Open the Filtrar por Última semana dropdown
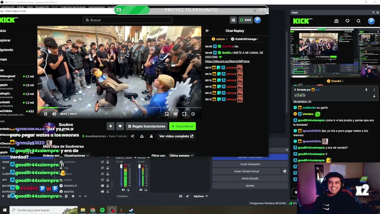Image resolution: width=380 pixels, height=214 pixels. click(x=181, y=155)
